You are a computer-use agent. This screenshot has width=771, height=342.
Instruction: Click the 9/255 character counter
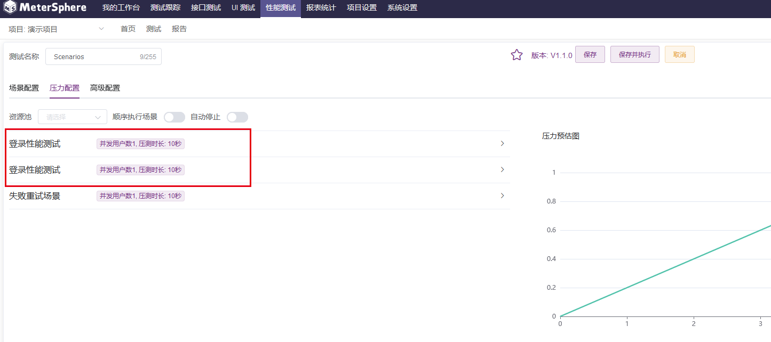coord(148,57)
